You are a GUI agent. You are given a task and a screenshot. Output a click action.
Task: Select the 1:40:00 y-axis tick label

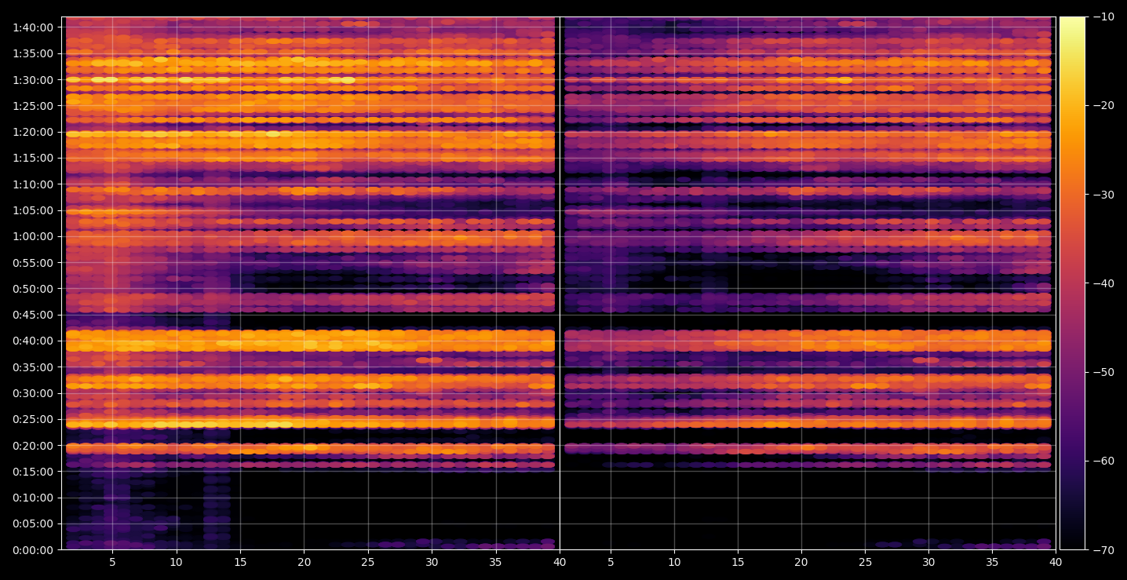pos(33,27)
